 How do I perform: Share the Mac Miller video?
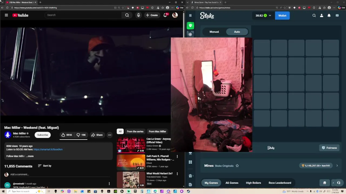(x=97, y=135)
